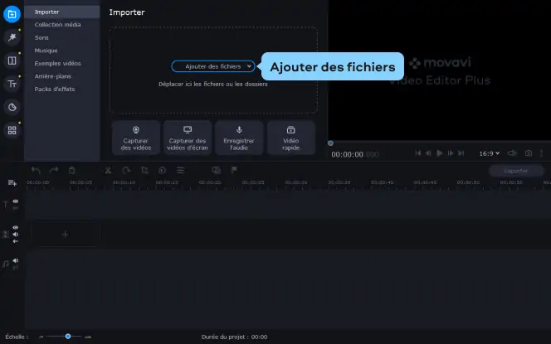Click the plus placeholder on the video track
The width and height of the screenshot is (551, 344).
66,234
